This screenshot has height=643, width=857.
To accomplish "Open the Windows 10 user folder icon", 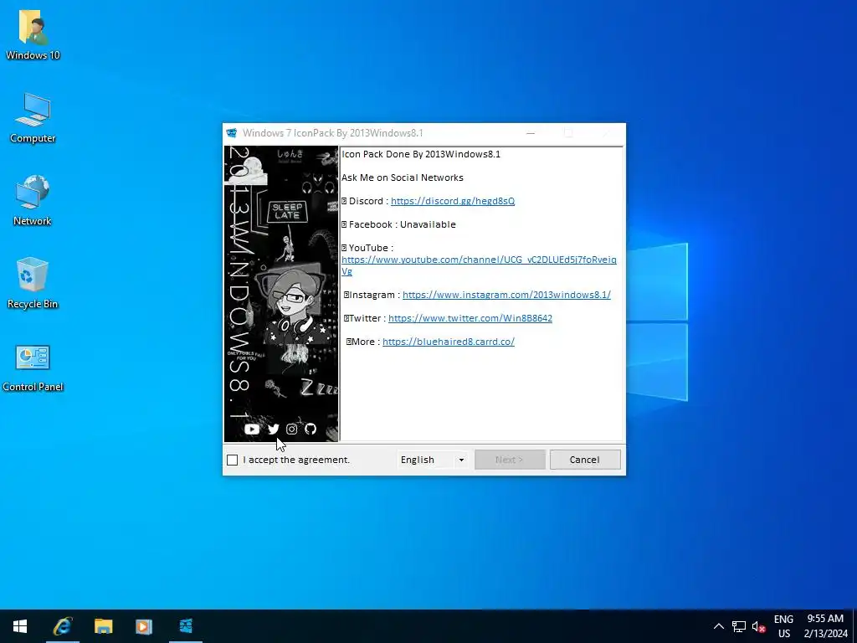I will pos(33,33).
